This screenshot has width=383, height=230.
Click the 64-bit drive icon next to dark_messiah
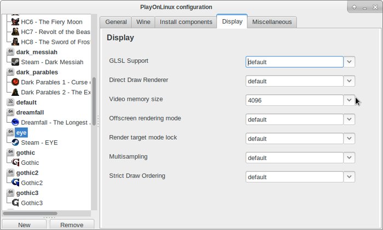coord(10,52)
